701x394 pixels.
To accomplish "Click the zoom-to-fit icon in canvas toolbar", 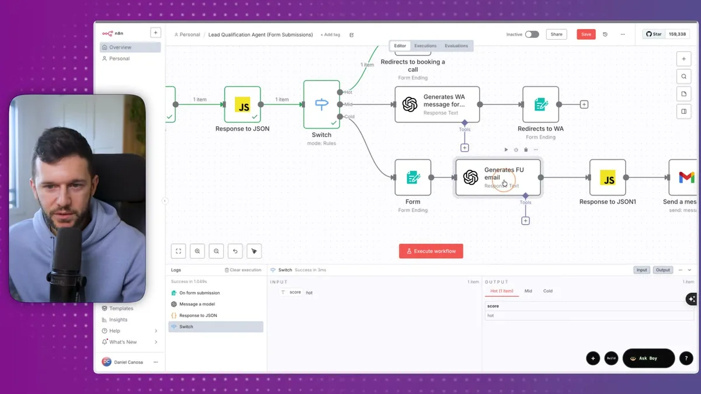I will pyautogui.click(x=178, y=250).
